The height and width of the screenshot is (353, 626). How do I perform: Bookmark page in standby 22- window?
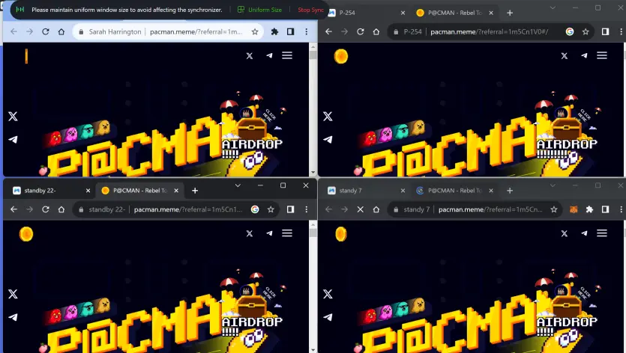[271, 209]
